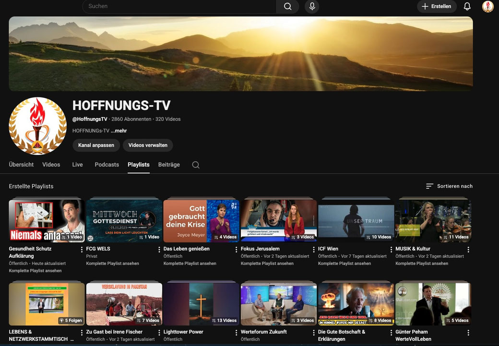
Task: Open three-dot menu for Fokus Jerusalem playlist
Action: [x=314, y=250]
